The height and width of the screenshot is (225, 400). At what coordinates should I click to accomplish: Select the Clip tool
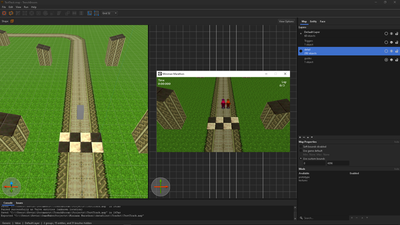(x=18, y=13)
